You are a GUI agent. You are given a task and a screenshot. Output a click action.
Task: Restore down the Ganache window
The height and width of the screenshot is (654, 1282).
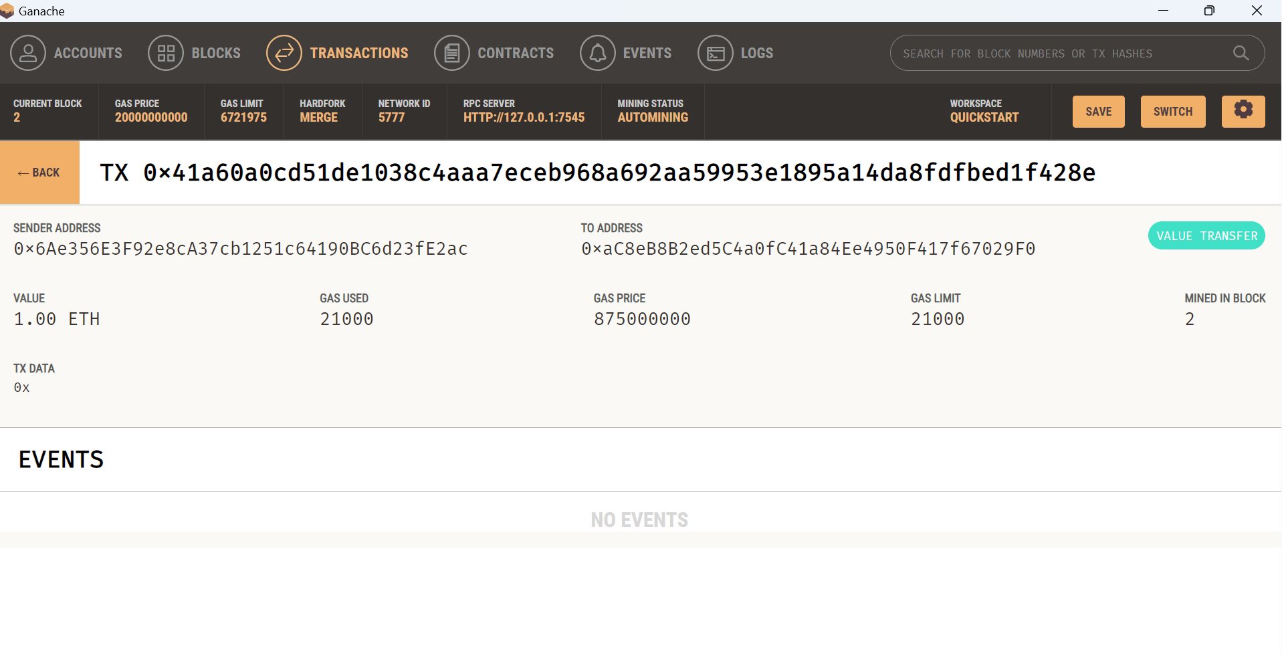click(1209, 11)
